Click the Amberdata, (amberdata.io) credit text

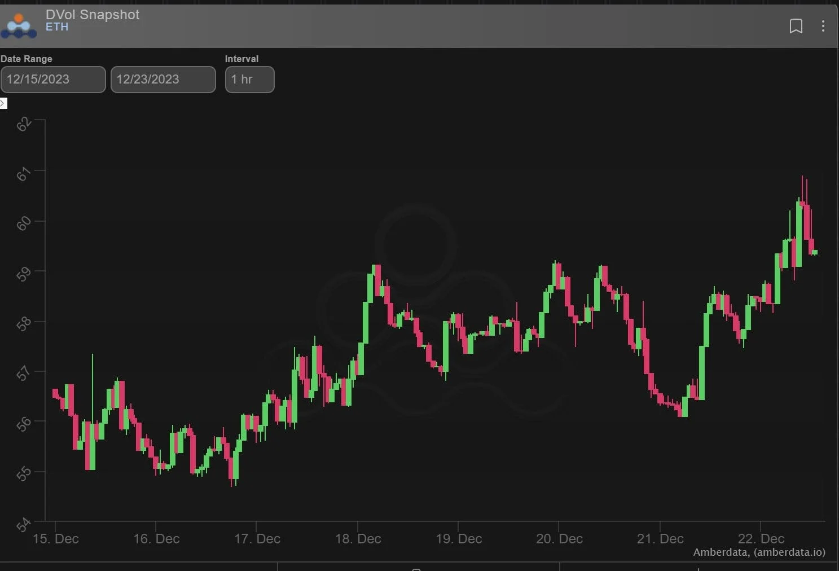759,552
